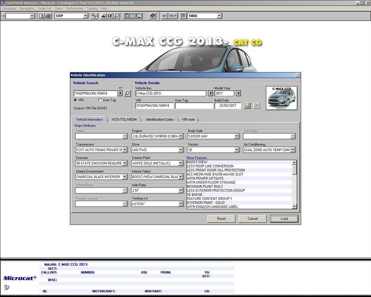Screen dimensions: 371x297
Task: Open the Interior Environment dropdown
Action: coord(125,177)
